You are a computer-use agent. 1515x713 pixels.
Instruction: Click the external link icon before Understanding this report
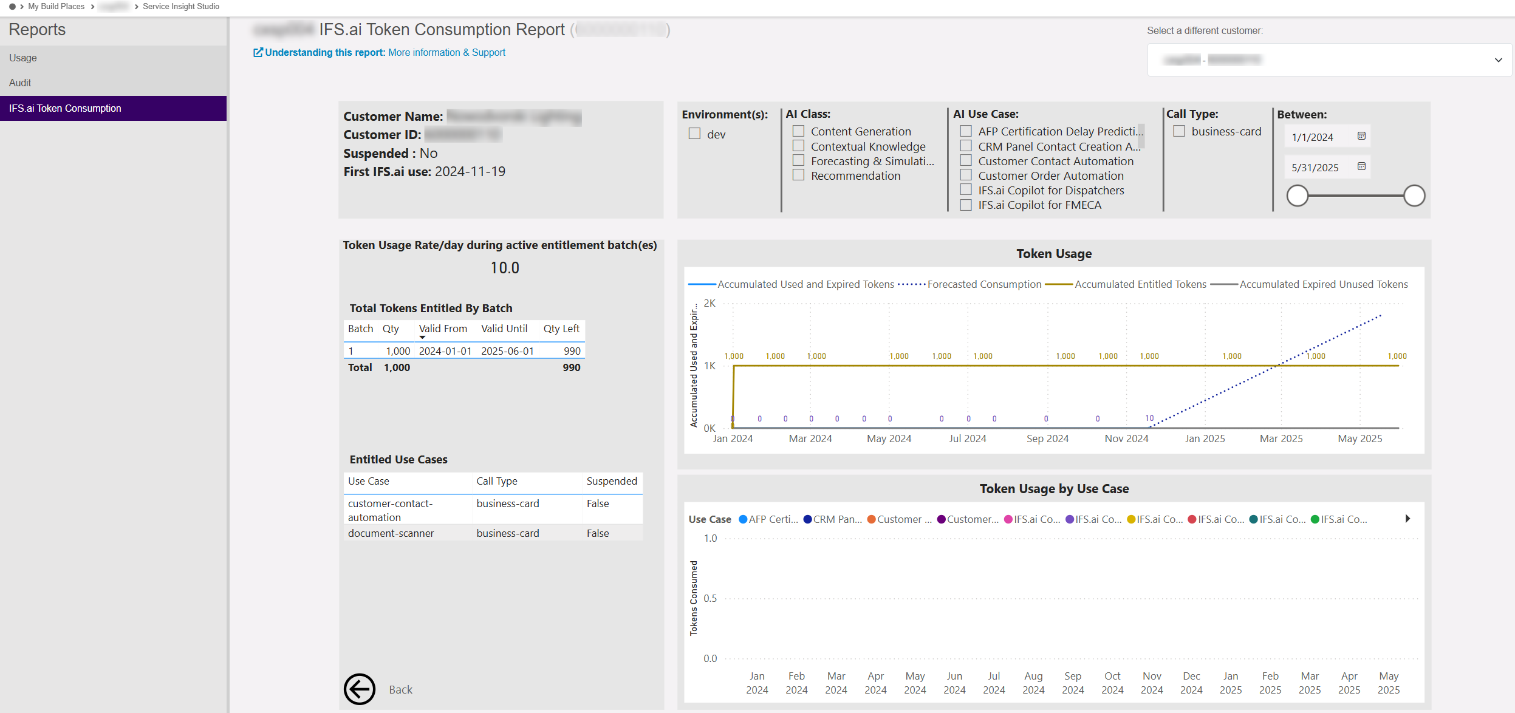point(258,53)
